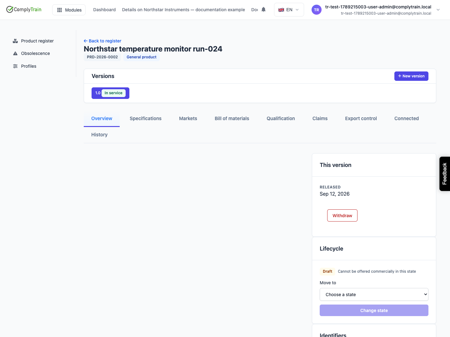
Task: Open the Connected tab
Action: pos(407,119)
